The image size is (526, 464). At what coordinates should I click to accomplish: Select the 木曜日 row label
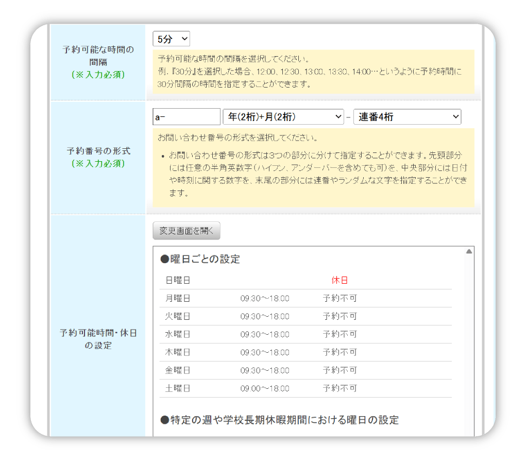[x=178, y=352]
